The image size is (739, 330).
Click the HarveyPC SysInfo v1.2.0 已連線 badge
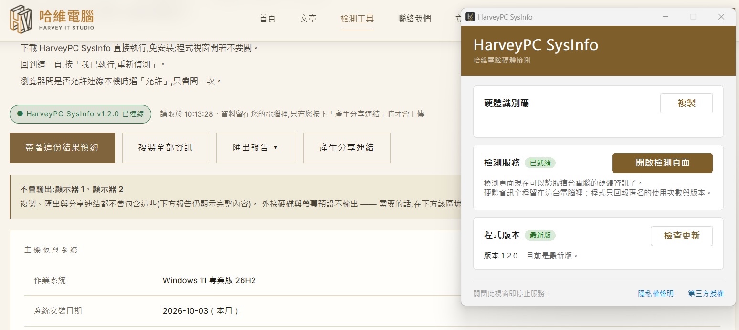pyautogui.click(x=81, y=114)
